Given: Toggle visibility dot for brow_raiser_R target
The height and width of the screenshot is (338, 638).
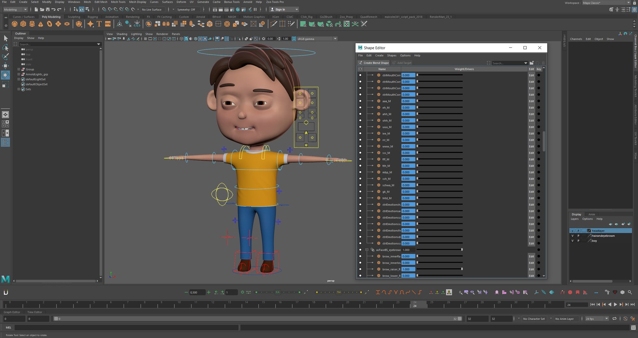Looking at the screenshot, I should 360,269.
